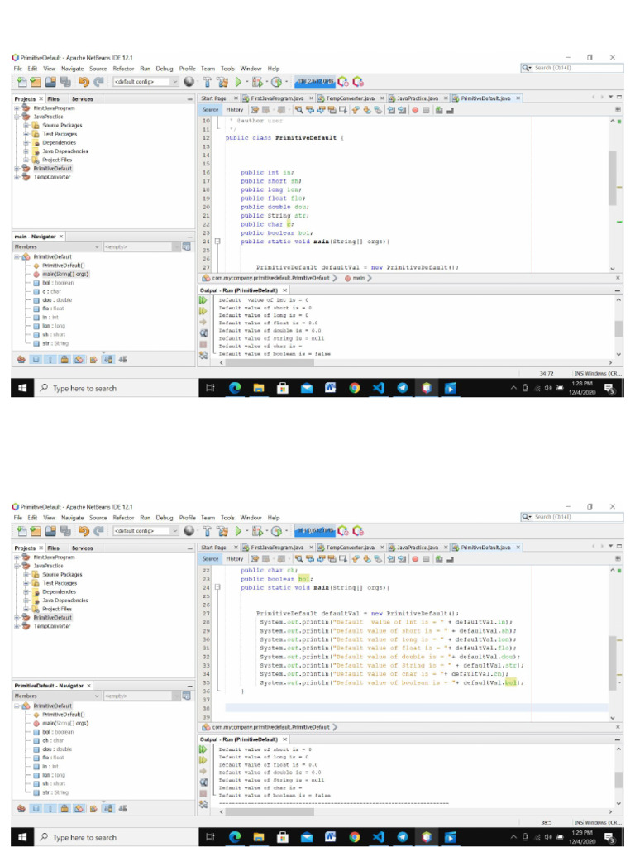Click Run Project green arrow in lower window
Screen dimensions: 635x847
(x=238, y=531)
